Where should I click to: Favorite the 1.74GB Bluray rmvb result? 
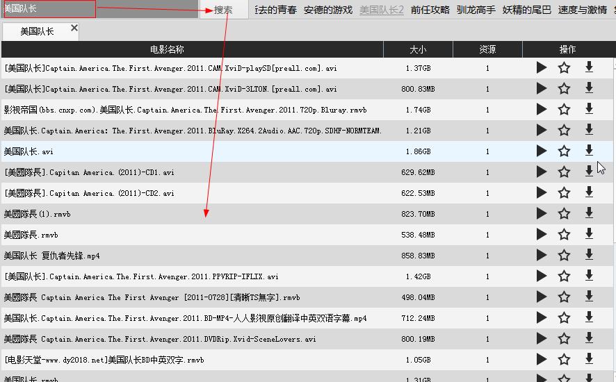point(564,109)
